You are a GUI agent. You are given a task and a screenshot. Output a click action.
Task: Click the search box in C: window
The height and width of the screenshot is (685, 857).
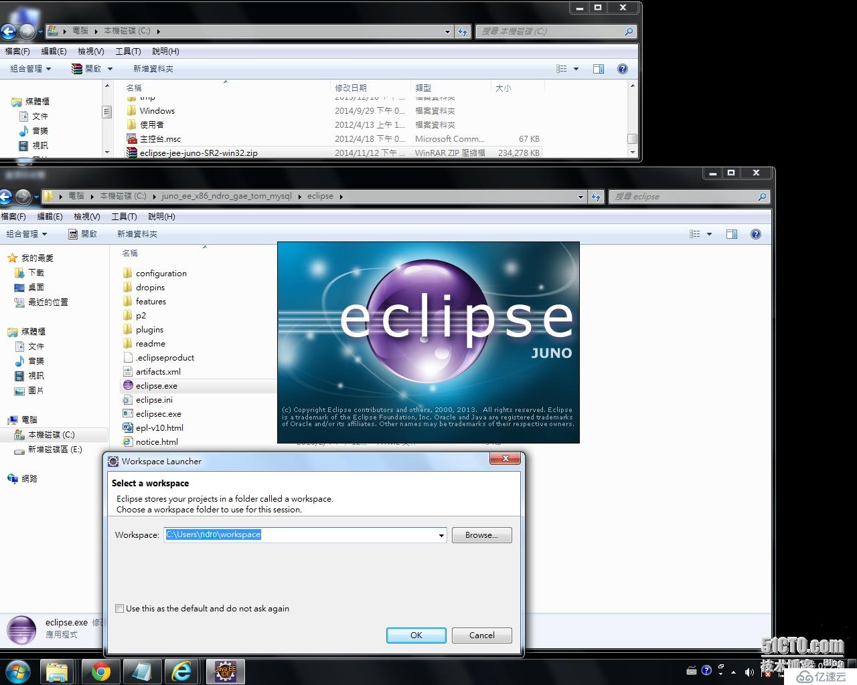coord(555,31)
